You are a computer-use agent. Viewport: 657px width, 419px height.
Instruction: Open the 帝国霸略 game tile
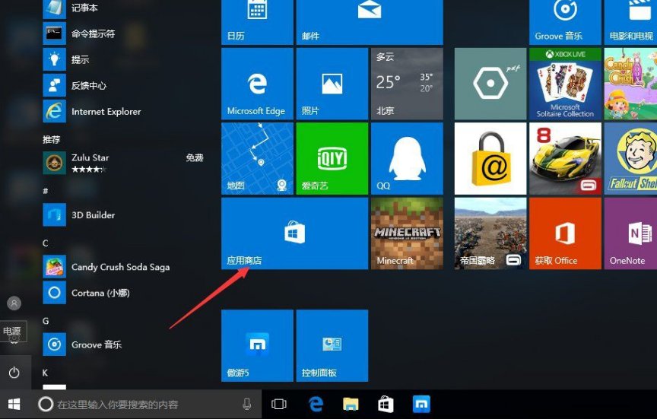coord(490,233)
